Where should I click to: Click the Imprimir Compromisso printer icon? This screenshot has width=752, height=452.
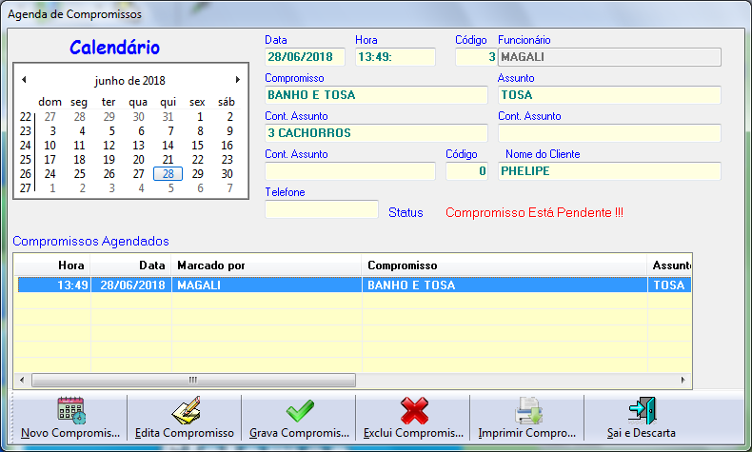528,410
